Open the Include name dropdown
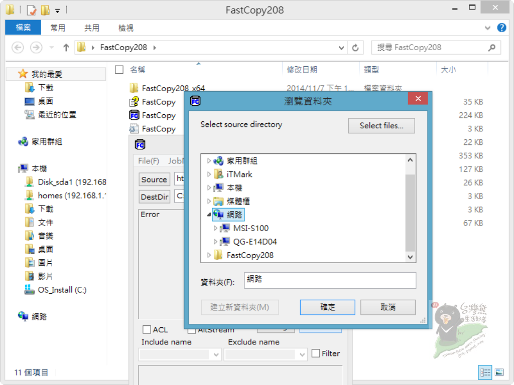This screenshot has width=514, height=385. (x=216, y=354)
